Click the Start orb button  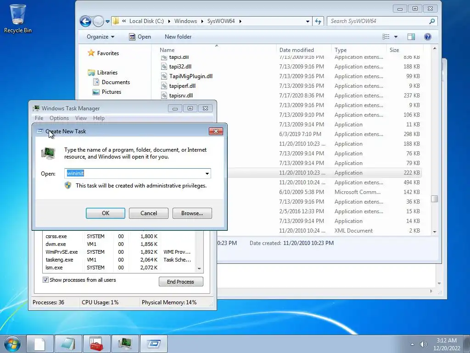click(12, 344)
